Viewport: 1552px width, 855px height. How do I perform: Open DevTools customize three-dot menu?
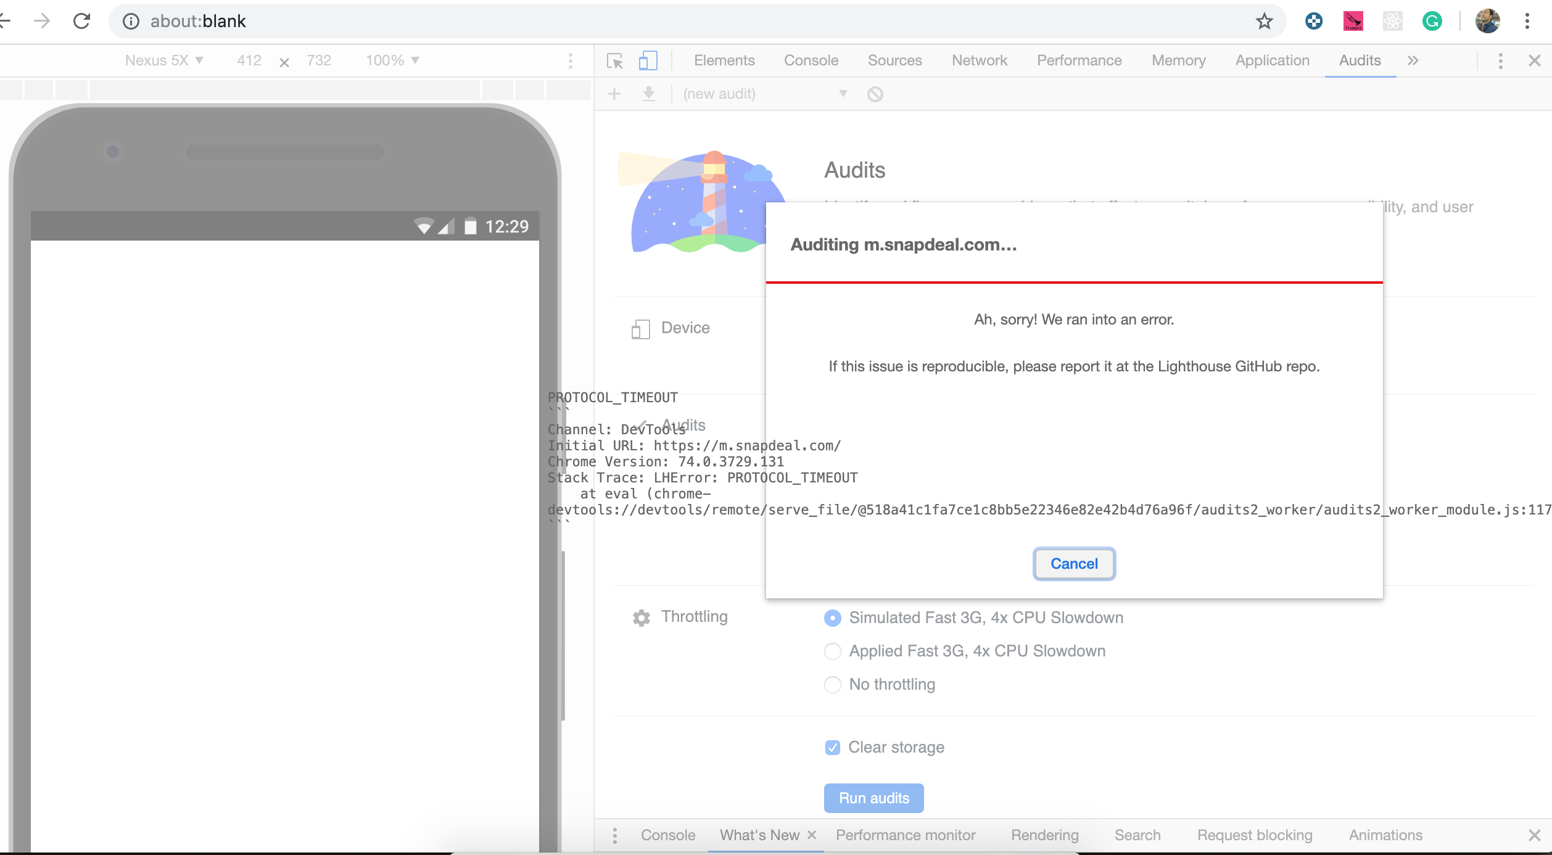(1500, 60)
